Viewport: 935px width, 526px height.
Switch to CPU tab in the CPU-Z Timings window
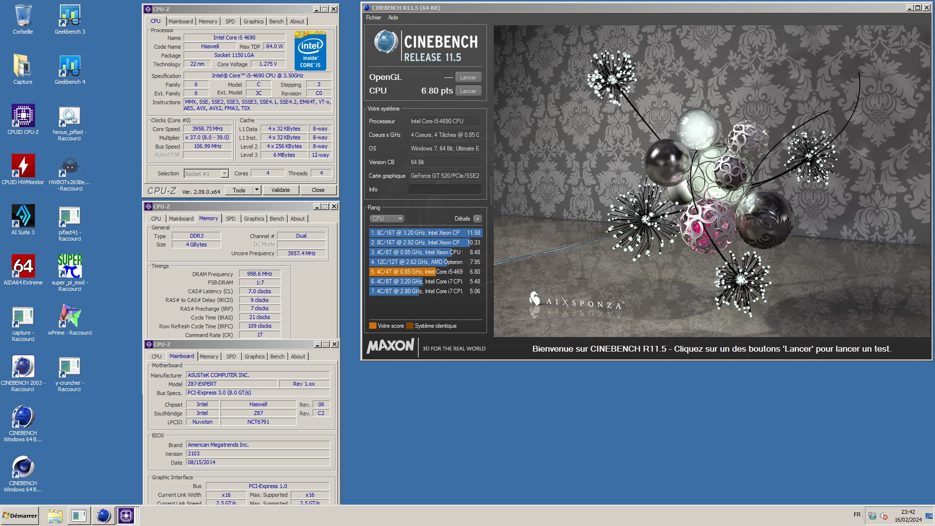point(156,219)
